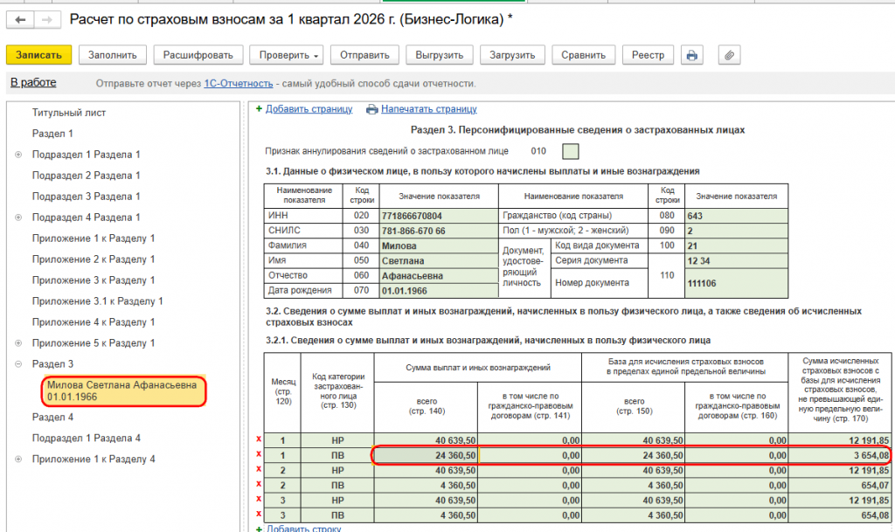Delete row month 2 НР with the red x
895x532 pixels.
point(259,469)
